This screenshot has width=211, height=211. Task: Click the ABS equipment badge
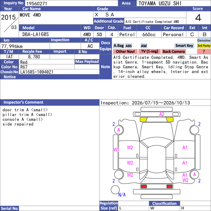pos(128,46)
